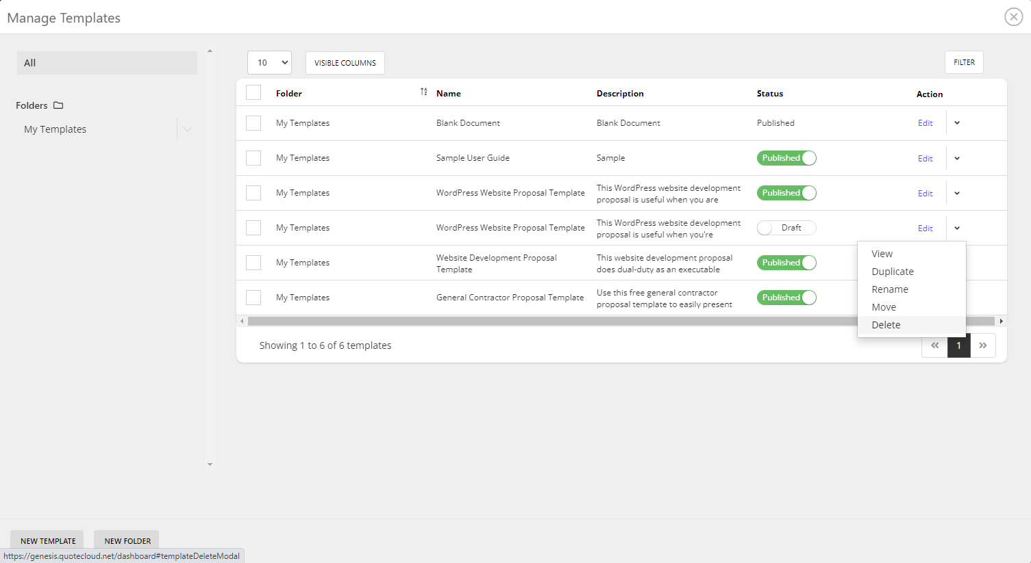Toggle Published status off for General Contractor Proposal Template
Viewport: 1031px width, 563px height.
pyautogui.click(x=786, y=297)
